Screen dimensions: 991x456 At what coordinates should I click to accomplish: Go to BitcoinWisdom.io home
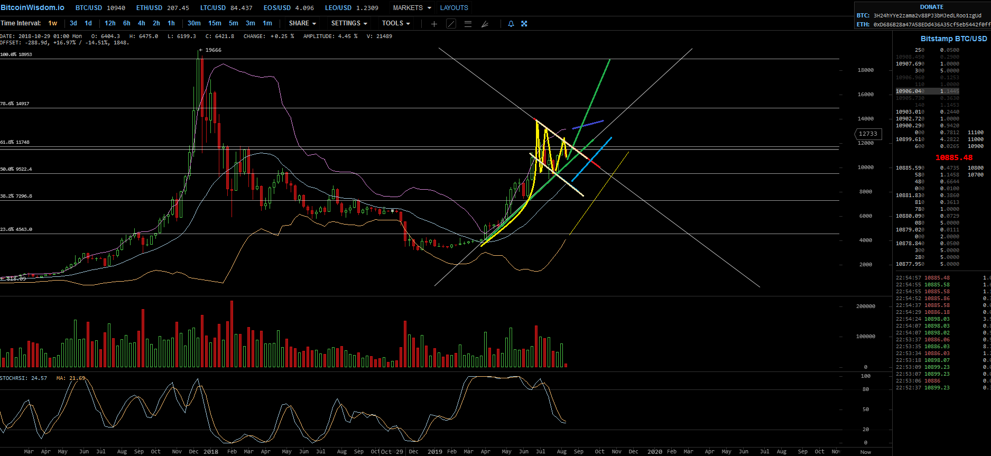[x=32, y=7]
